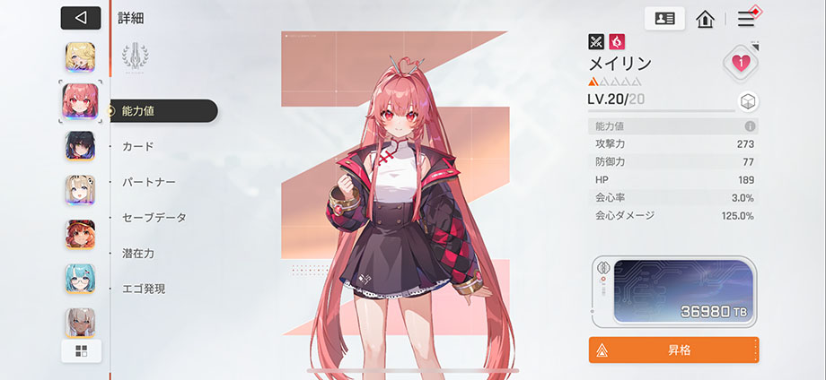Select the blonde character portrait at top
826x380 pixels.
pos(80,56)
